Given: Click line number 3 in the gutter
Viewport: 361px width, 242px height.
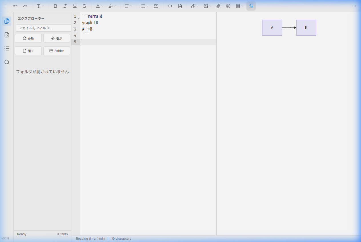Looking at the screenshot, I should tap(75, 29).
